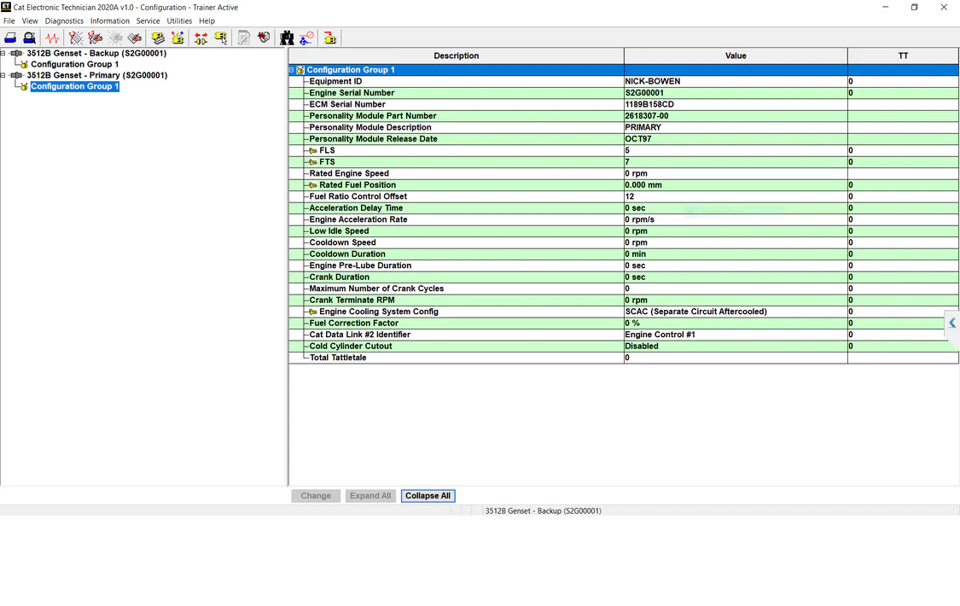
Task: Select Configuration Group 1 under the Backup genset
Action: [74, 64]
